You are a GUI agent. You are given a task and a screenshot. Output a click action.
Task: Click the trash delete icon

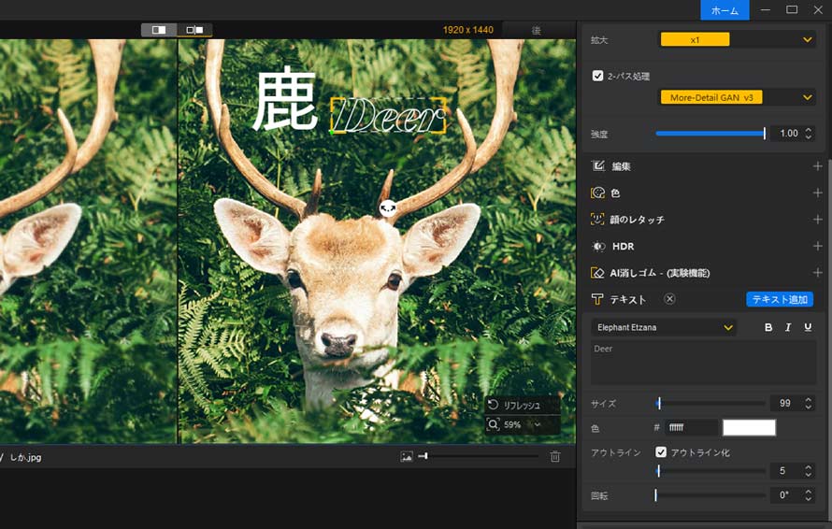(x=555, y=456)
